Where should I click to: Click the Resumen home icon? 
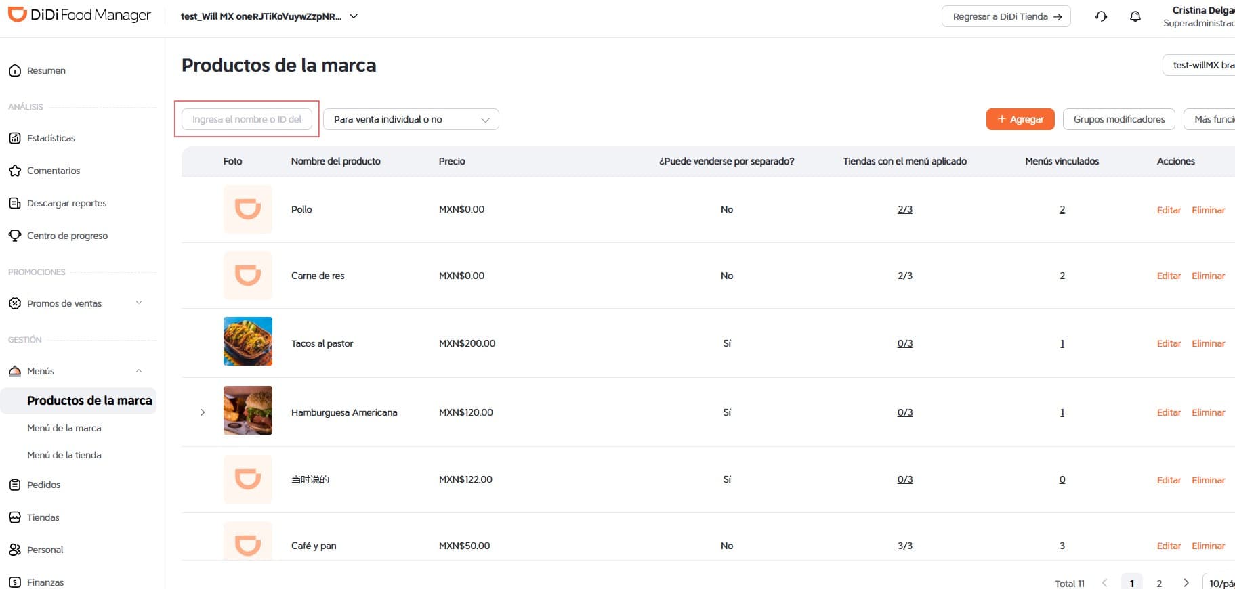(x=15, y=70)
